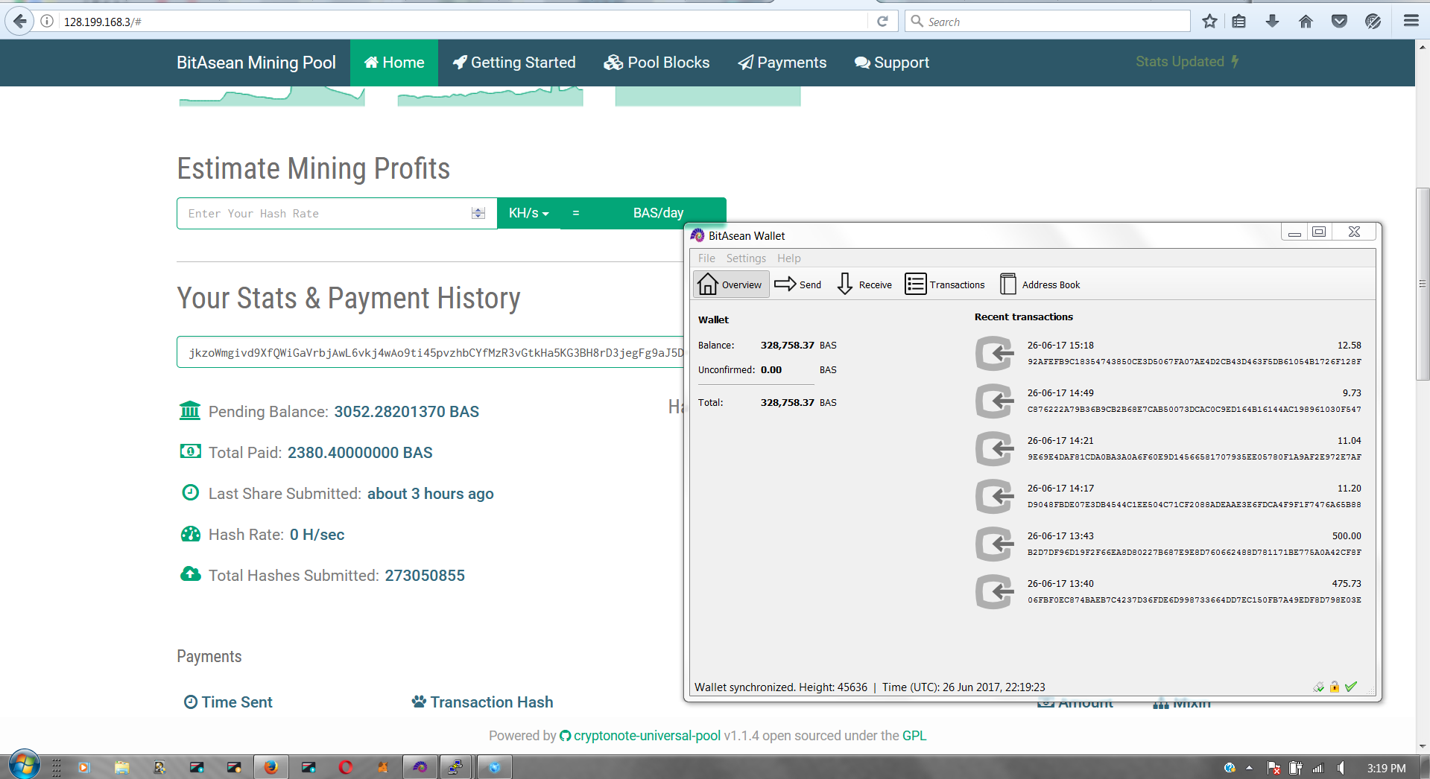Select the 500.00 transaction amount
Screen dimensions: 1430x779
[x=1347, y=536]
